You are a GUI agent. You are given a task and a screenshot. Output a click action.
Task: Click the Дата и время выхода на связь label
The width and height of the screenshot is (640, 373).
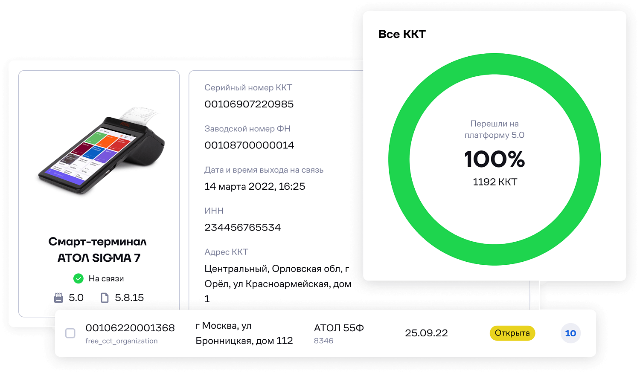click(x=264, y=170)
